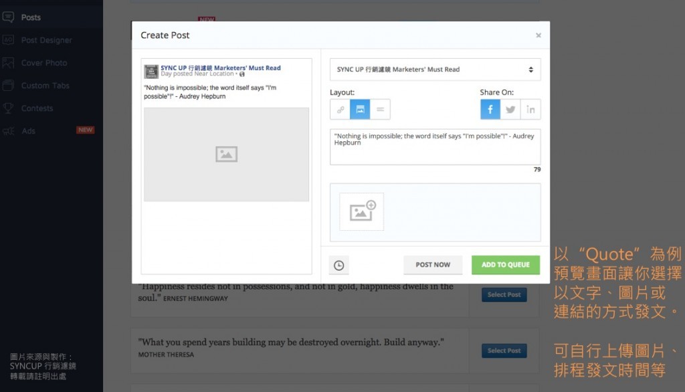
Task: Open the SYNC UP page selector dropdown
Action: pyautogui.click(x=435, y=70)
